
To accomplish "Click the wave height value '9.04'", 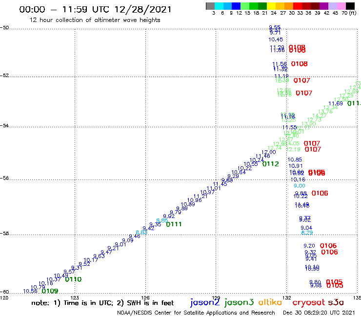I will click(306, 228).
